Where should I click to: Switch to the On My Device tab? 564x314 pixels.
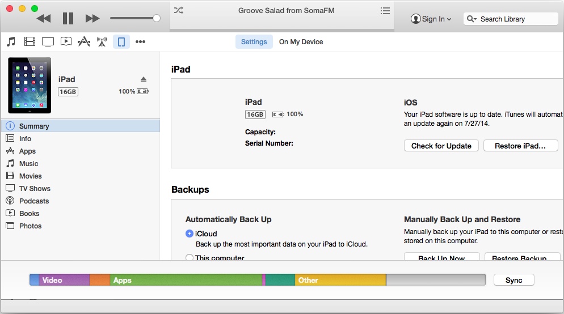click(x=301, y=42)
